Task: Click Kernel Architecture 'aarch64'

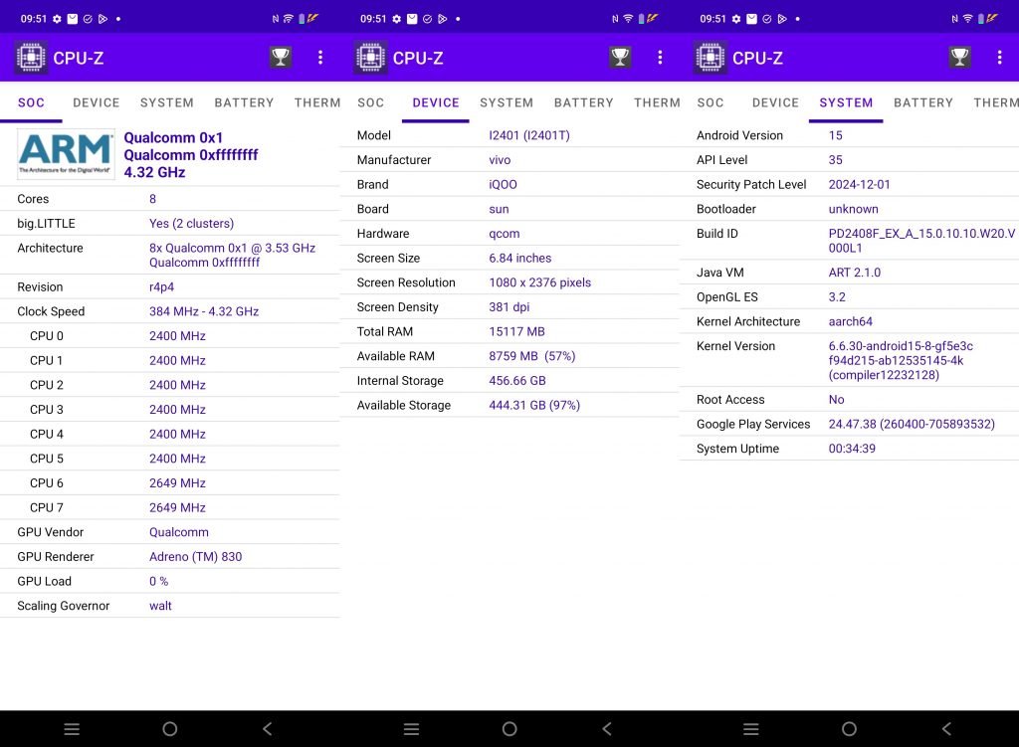Action: [x=850, y=321]
